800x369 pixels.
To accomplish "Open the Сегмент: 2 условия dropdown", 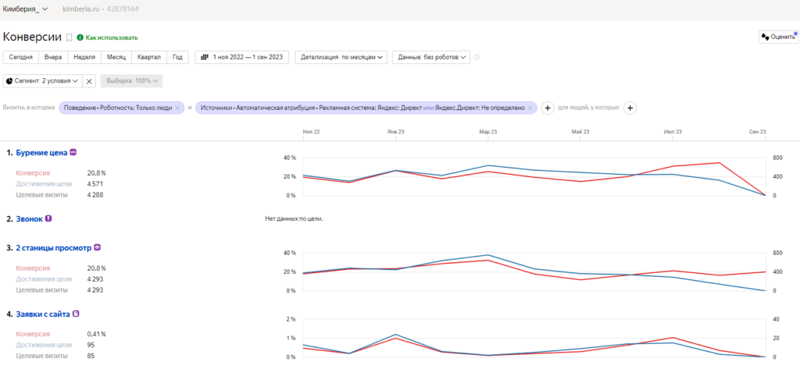I will pos(42,80).
